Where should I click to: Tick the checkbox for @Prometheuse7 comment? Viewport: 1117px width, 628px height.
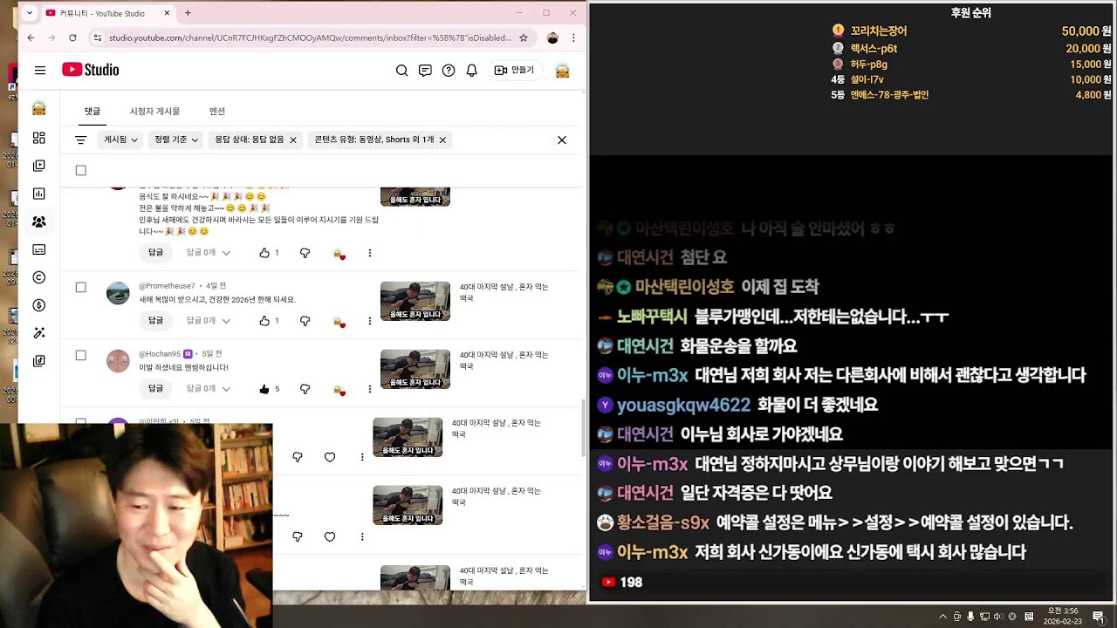tap(81, 287)
